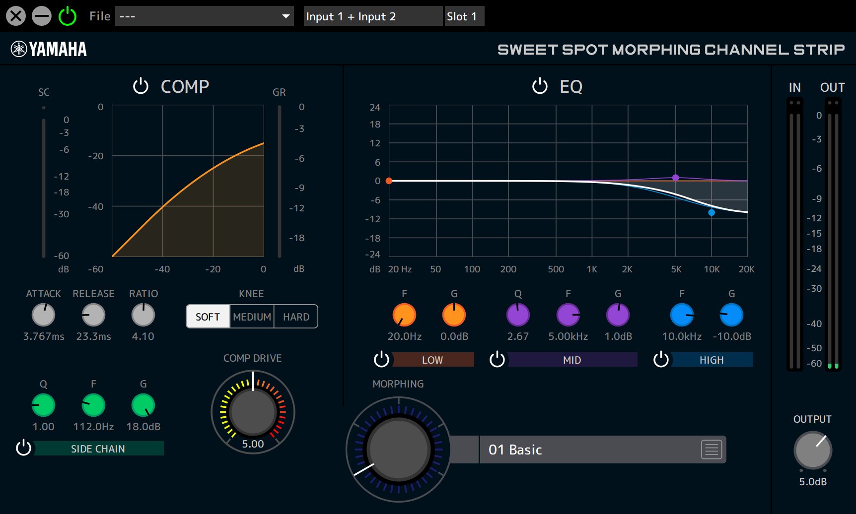
Task: Select HARD knee
Action: (x=296, y=317)
